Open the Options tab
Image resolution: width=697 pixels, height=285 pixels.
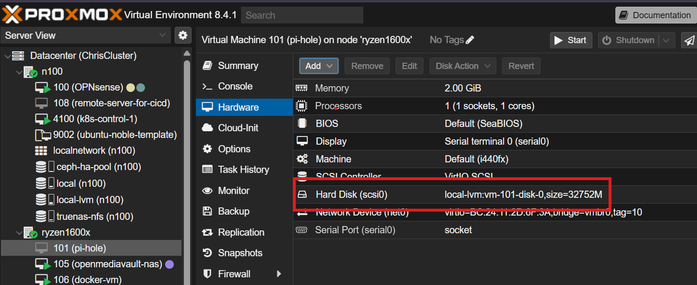click(244, 149)
